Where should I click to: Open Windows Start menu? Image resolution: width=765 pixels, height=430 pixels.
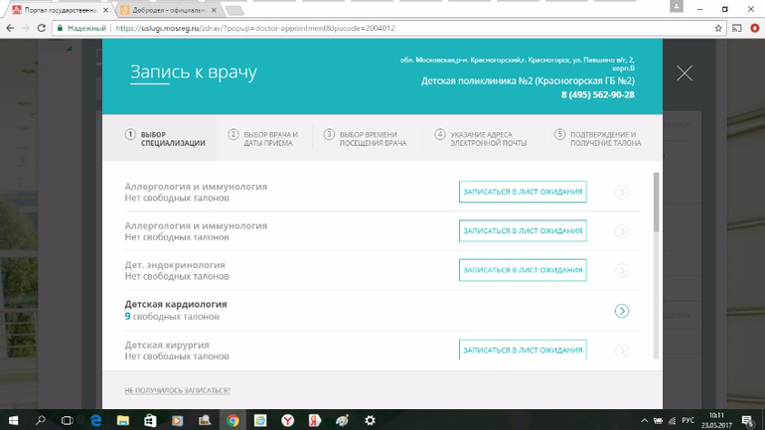point(14,420)
